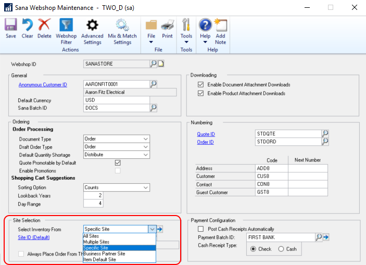Toggle Enable Product Attachment Downloads
The height and width of the screenshot is (265, 366).
201,93
